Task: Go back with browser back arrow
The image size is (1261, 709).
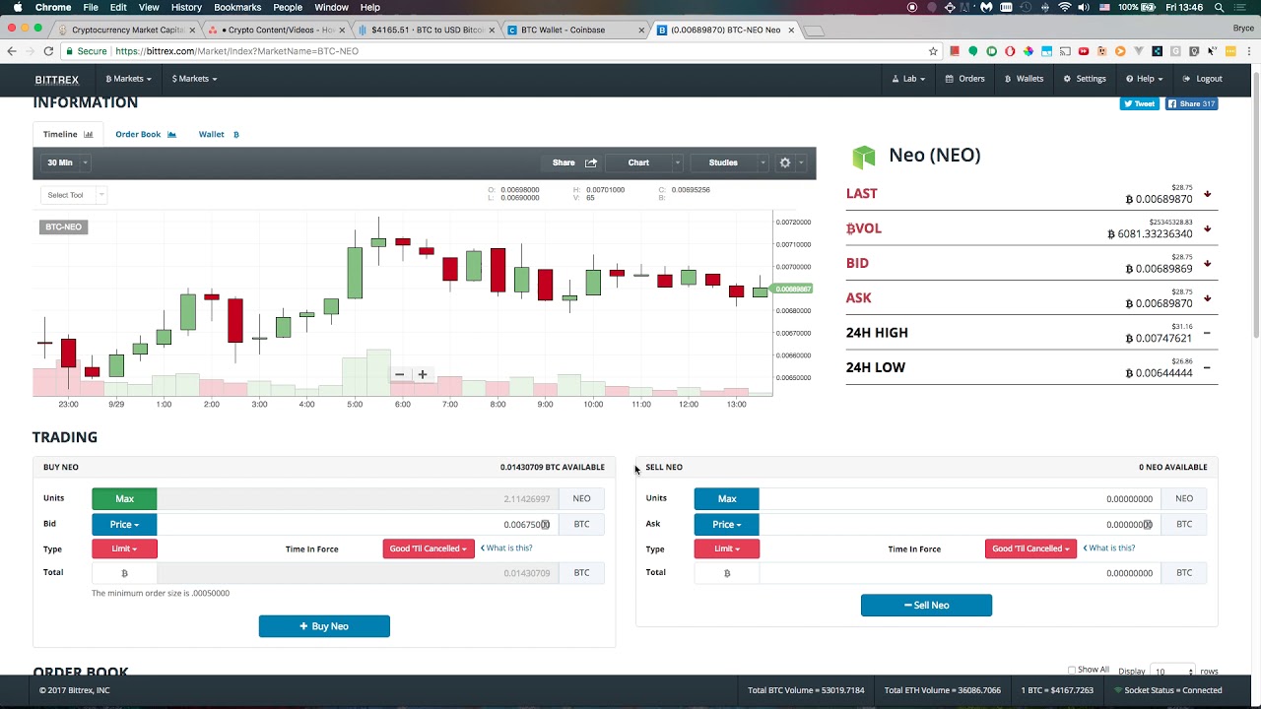Action: (12, 51)
